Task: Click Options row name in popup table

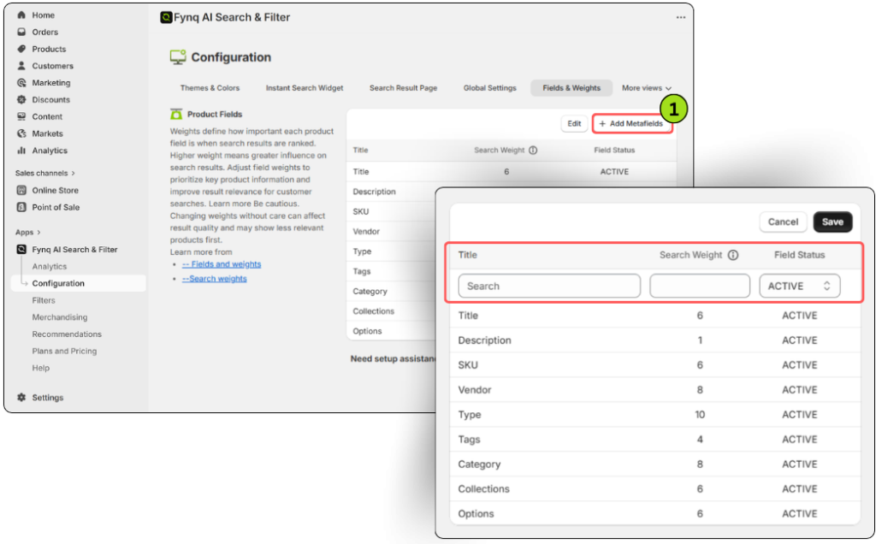Action: (476, 513)
